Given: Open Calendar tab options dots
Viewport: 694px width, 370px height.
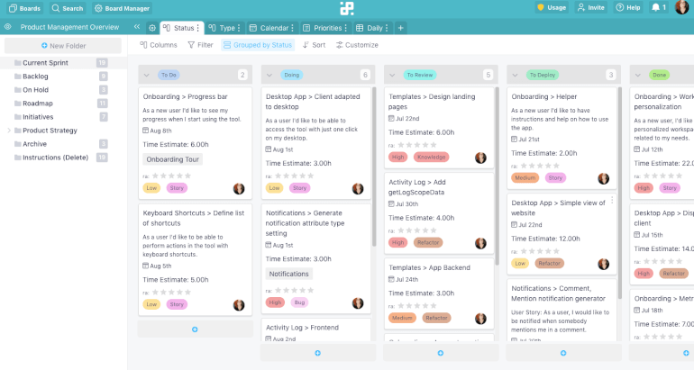Looking at the screenshot, I should [x=292, y=28].
